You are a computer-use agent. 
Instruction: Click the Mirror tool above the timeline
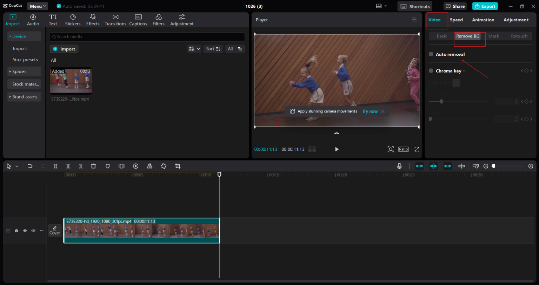click(149, 166)
